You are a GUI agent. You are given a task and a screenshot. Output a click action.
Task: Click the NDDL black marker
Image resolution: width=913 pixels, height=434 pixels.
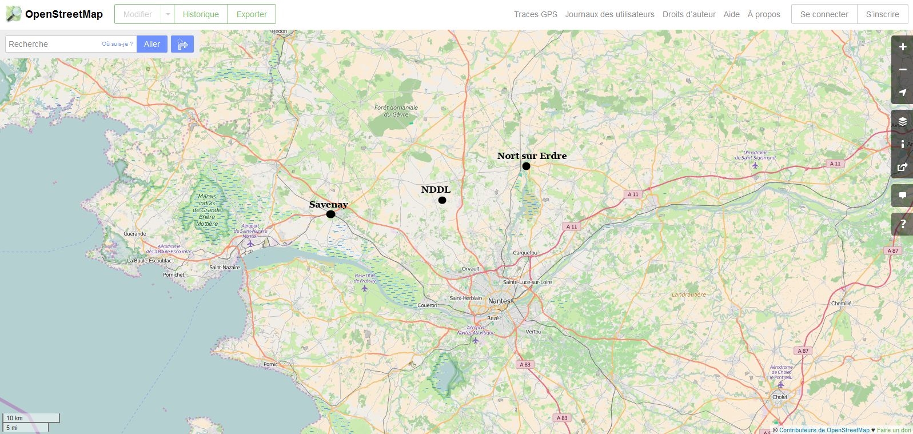442,200
